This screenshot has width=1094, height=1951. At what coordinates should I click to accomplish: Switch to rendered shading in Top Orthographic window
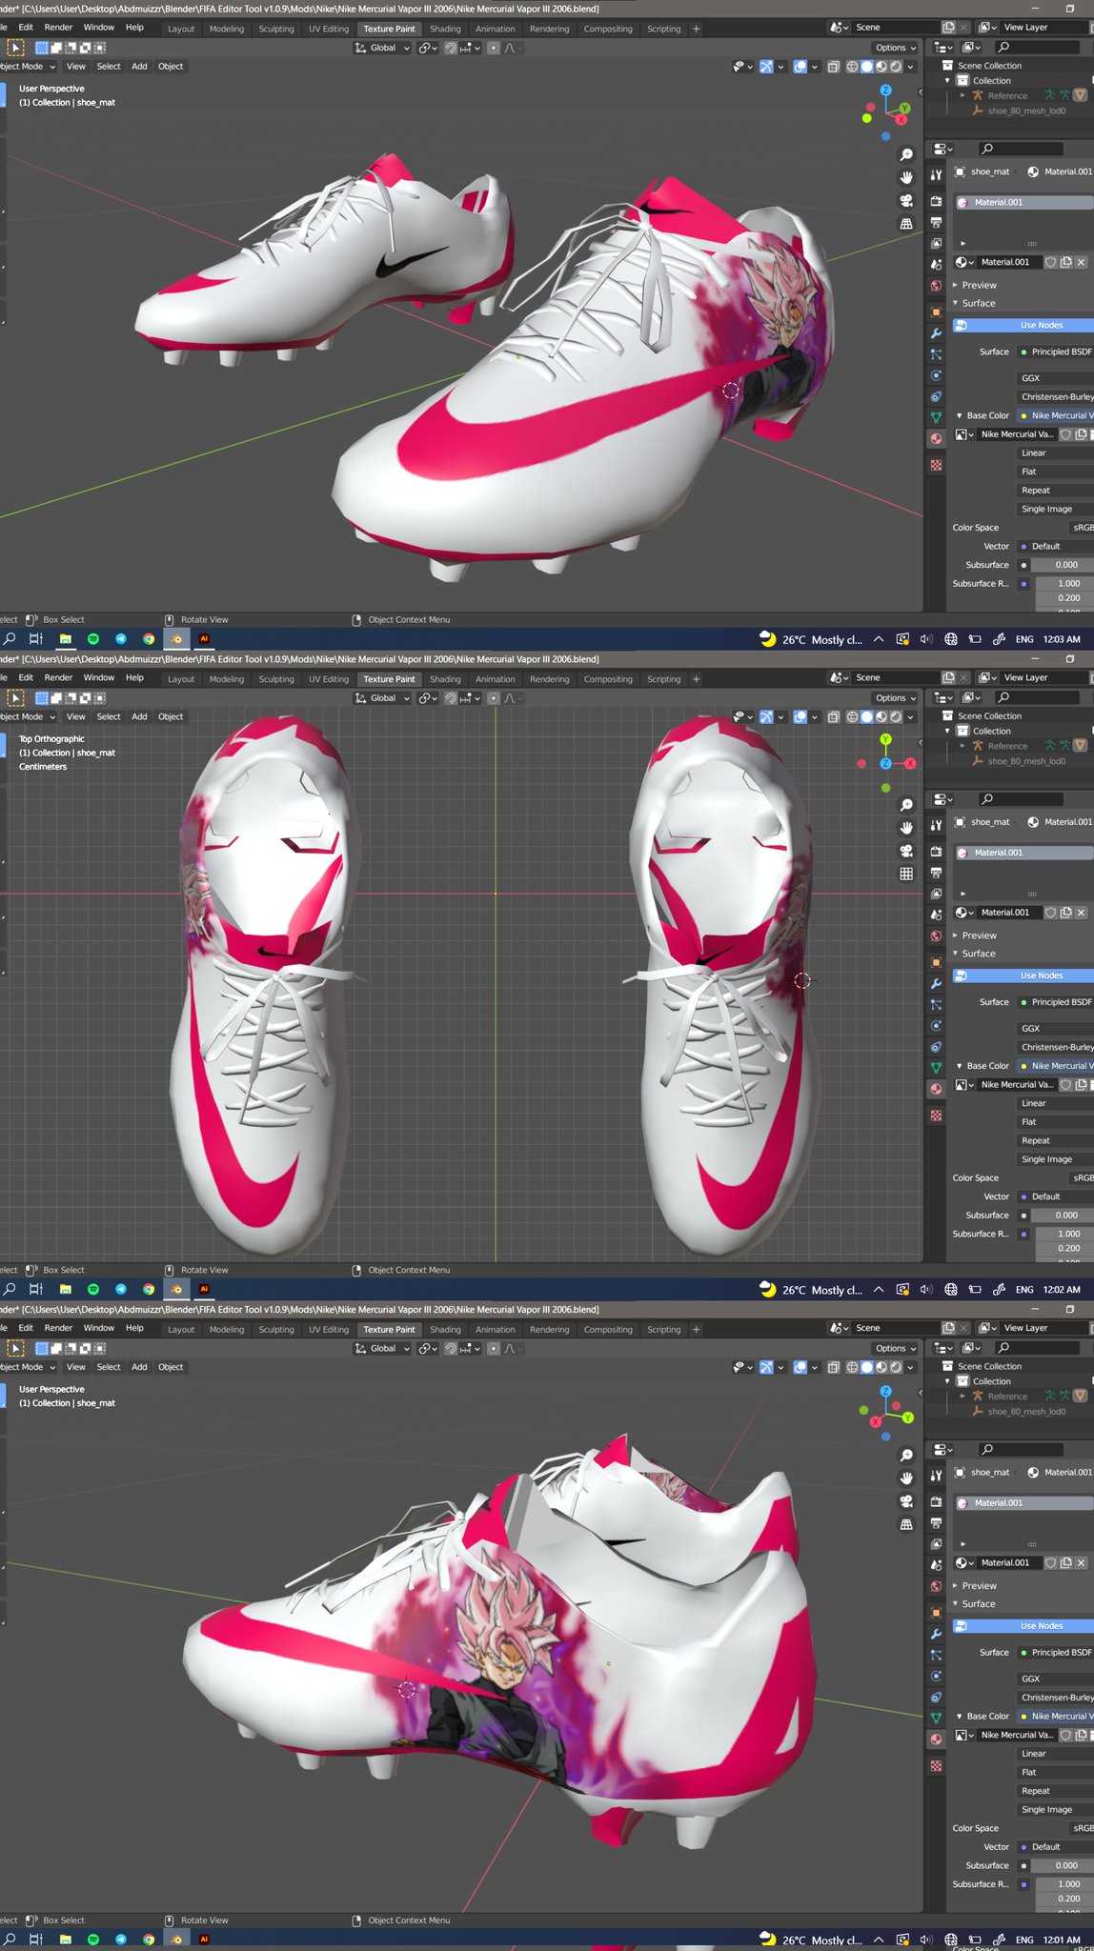[x=896, y=717]
